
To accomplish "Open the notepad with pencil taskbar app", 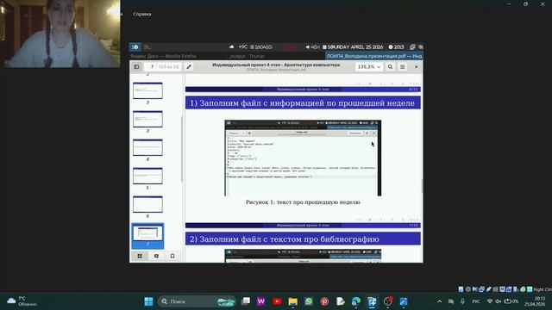I will click(341, 301).
